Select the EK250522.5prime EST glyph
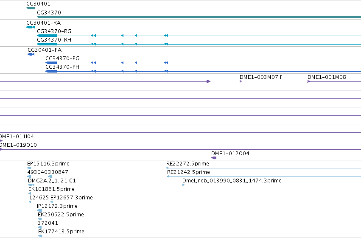The height and width of the screenshot is (238, 361). [39, 219]
